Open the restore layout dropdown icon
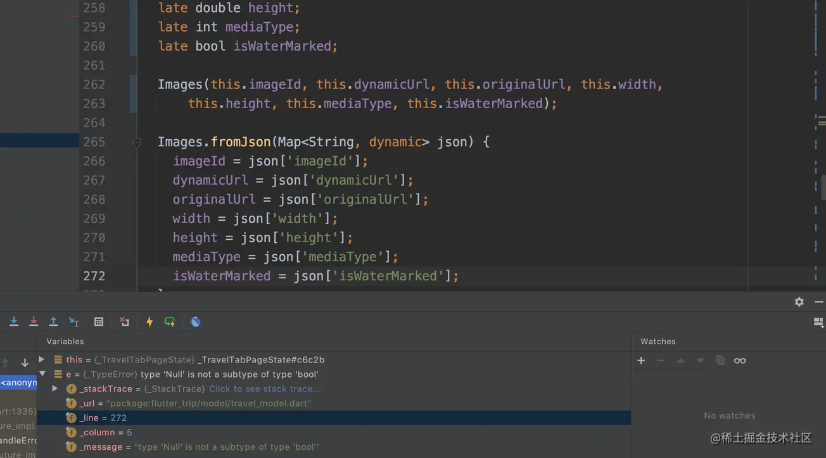The image size is (826, 458). (x=818, y=322)
